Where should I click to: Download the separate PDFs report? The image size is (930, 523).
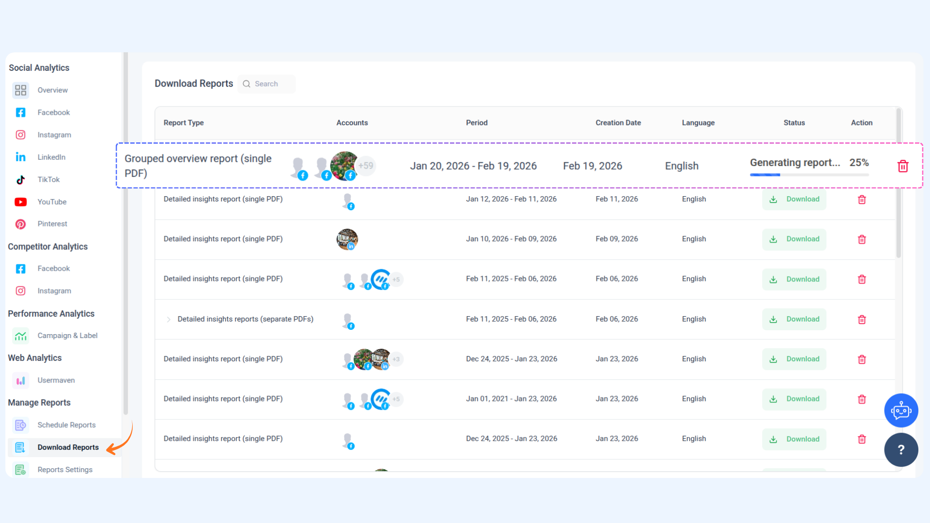[794, 319]
